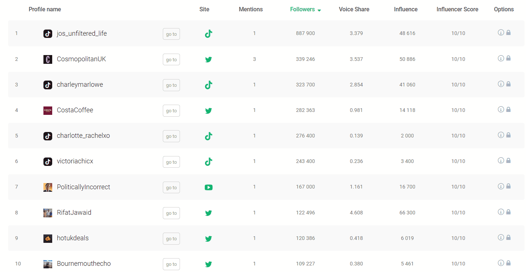Sort table by Voice Share column
The height and width of the screenshot is (272, 526).
pyautogui.click(x=354, y=9)
